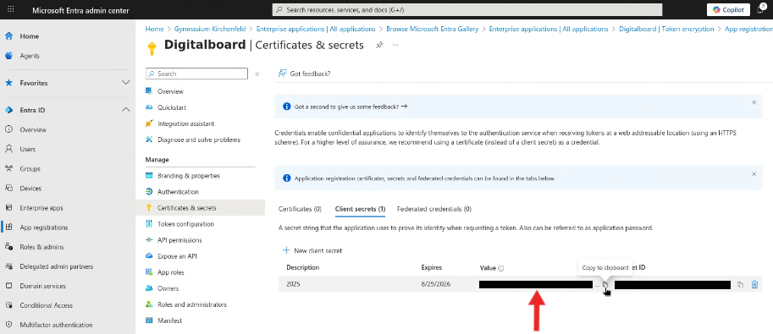This screenshot has width=773, height=334.
Task: Open the give us some feedback link
Action: [351, 107]
